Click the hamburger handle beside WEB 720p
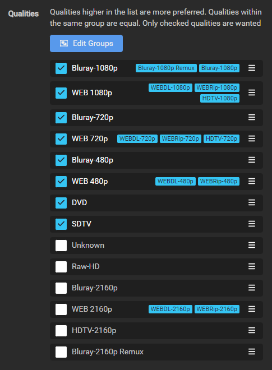 pos(252,138)
